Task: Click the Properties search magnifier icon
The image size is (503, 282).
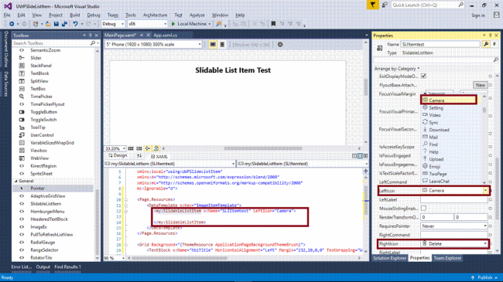Action: [x=495, y=60]
